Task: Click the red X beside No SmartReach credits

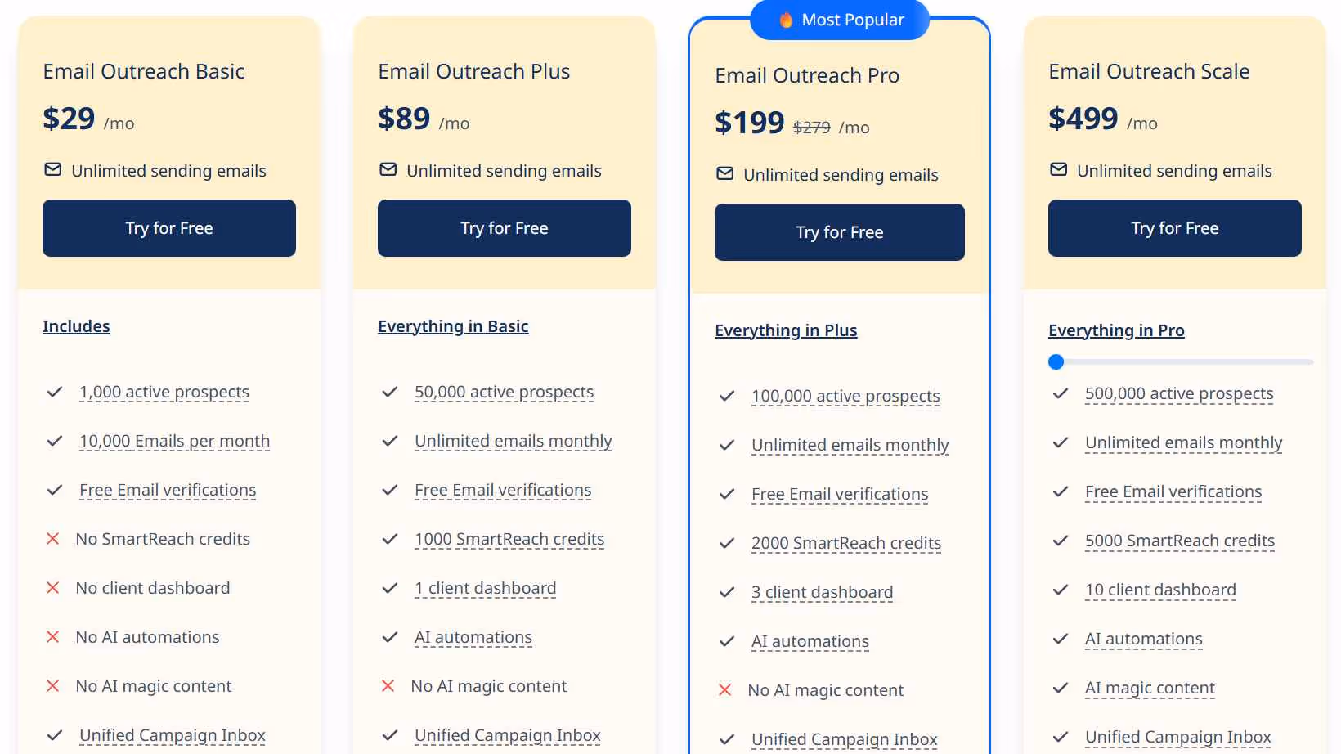Action: tap(52, 538)
